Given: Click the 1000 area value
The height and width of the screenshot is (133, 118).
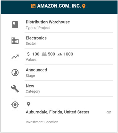Looking at the screenshot, I should 68,54.
